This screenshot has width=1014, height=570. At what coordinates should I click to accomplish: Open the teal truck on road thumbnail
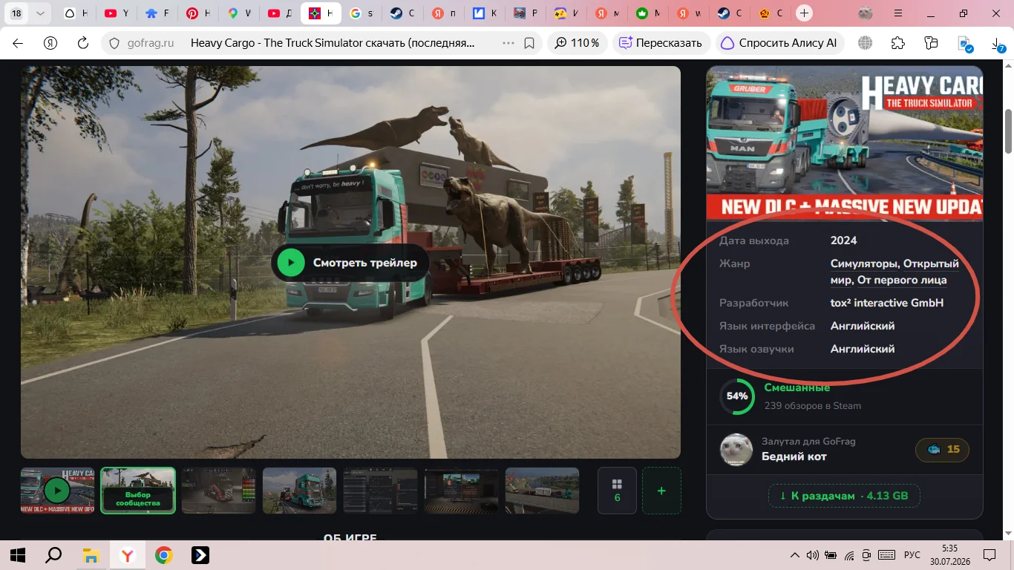pyautogui.click(x=300, y=491)
